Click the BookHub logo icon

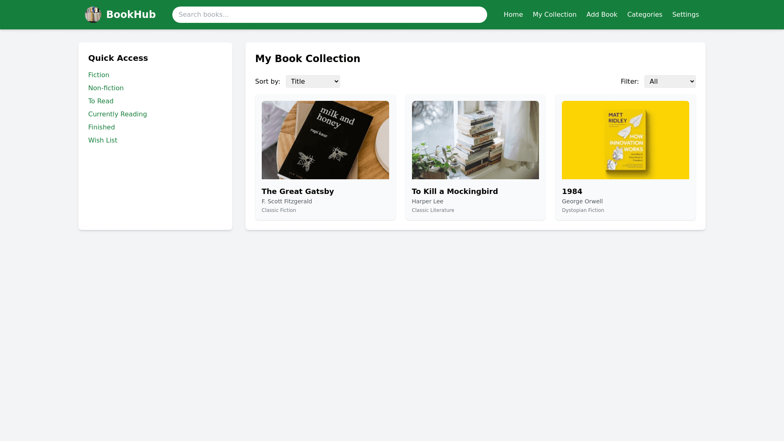click(93, 15)
